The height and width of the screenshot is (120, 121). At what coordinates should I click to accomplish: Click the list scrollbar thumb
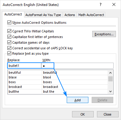point(110,79)
